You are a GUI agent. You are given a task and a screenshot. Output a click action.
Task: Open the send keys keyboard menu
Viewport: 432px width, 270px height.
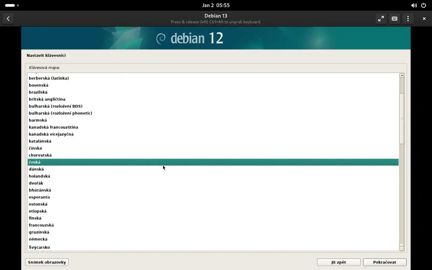pyautogui.click(x=395, y=19)
